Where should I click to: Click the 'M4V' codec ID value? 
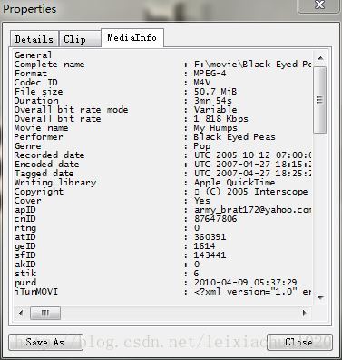(x=202, y=83)
